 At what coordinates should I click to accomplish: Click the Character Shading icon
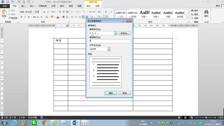(x=63, y=17)
